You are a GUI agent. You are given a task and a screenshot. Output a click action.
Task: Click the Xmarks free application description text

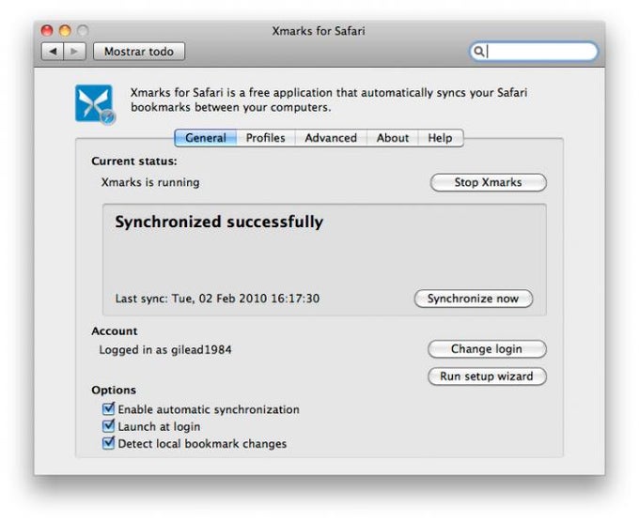coord(329,100)
